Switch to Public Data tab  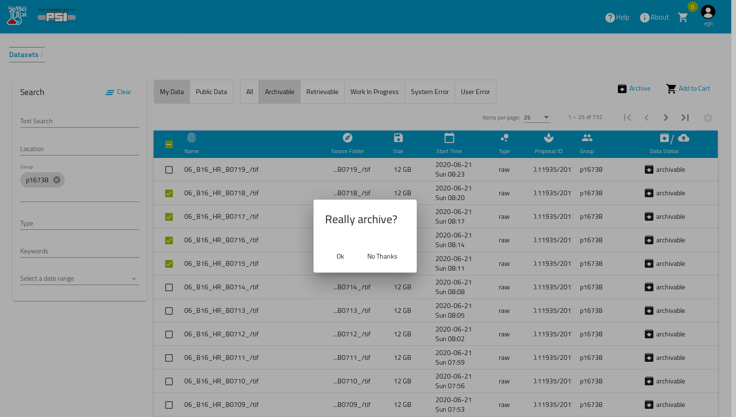[211, 92]
